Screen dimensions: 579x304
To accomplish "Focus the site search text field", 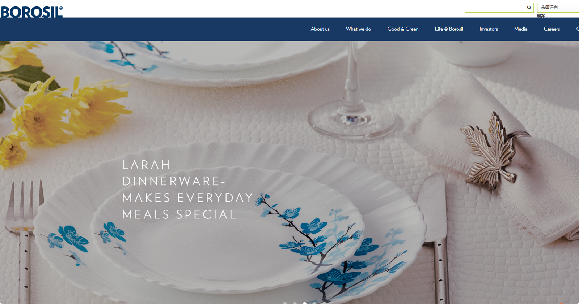I will [495, 8].
